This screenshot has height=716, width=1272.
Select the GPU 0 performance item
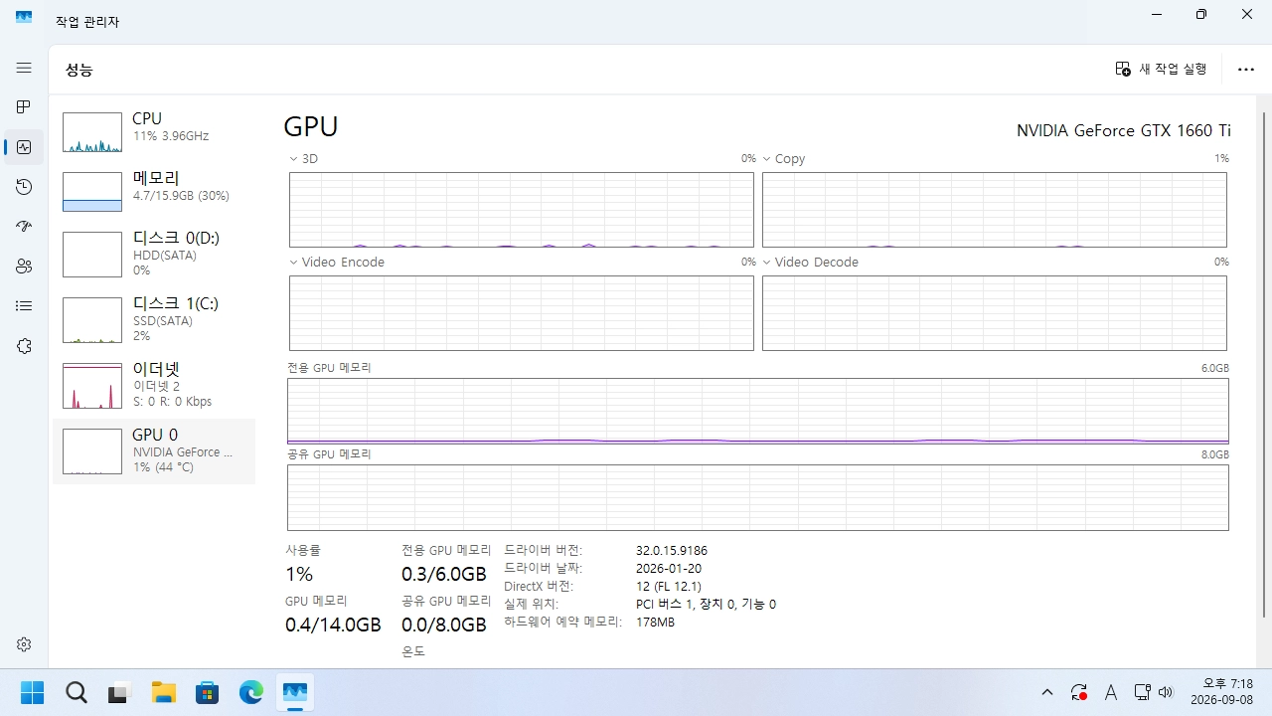(x=154, y=451)
